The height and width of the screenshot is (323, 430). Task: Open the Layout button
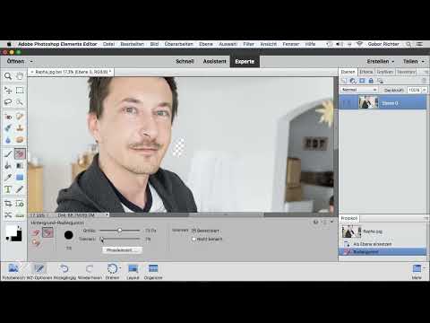133,271
